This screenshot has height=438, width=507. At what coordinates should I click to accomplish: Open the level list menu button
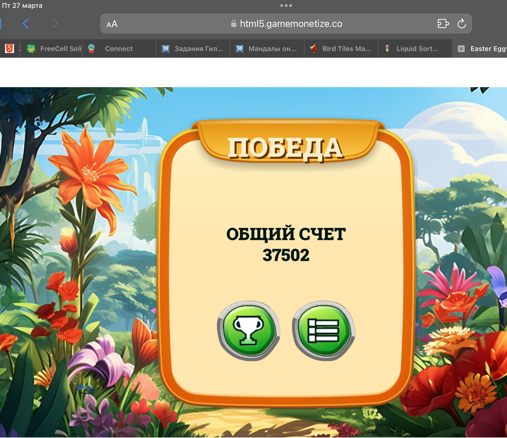coord(323,331)
